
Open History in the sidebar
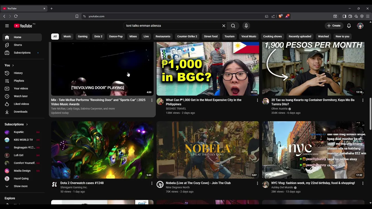coord(22,73)
